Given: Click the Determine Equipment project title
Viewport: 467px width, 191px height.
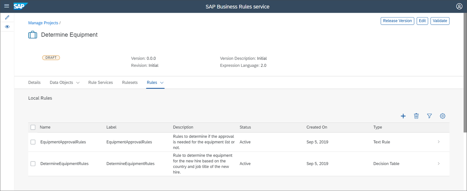Looking at the screenshot, I should coord(69,35).
